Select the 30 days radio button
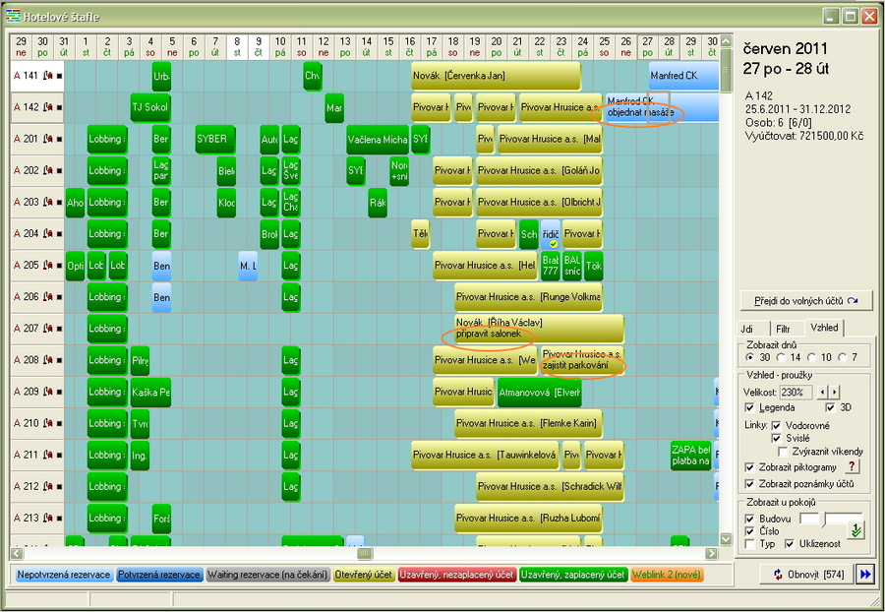Screen dimensions: 885x612 click(x=749, y=357)
